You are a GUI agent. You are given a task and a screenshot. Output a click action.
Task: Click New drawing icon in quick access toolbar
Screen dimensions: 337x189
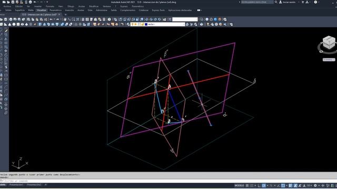tap(4, 2)
